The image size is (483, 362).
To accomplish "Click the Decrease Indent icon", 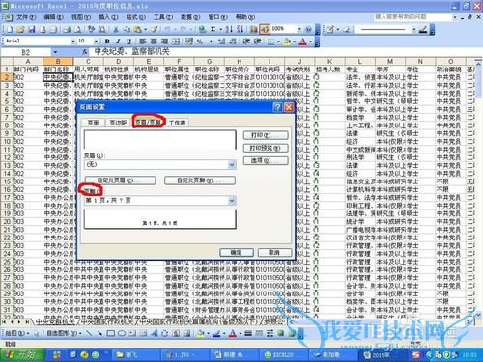I will click(x=246, y=42).
